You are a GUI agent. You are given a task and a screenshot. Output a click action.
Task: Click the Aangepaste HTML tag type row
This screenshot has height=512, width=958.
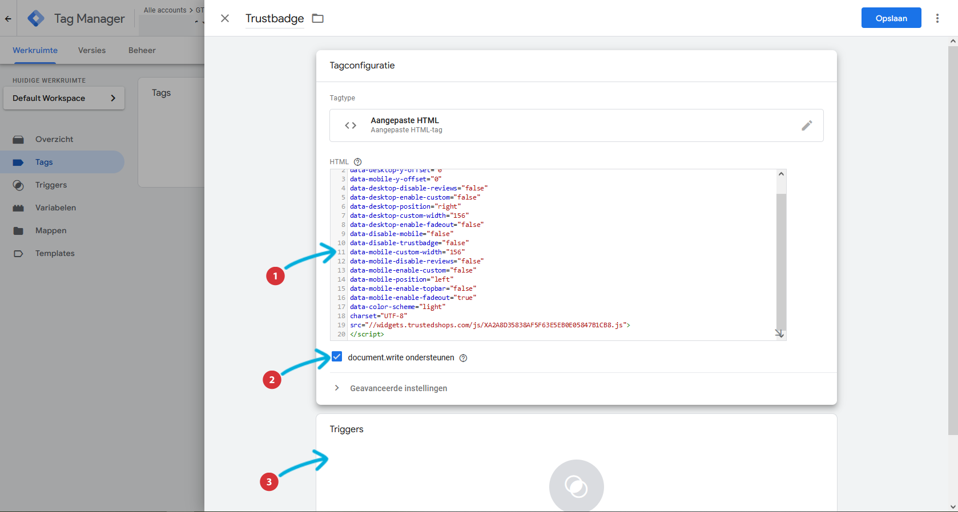click(x=577, y=125)
